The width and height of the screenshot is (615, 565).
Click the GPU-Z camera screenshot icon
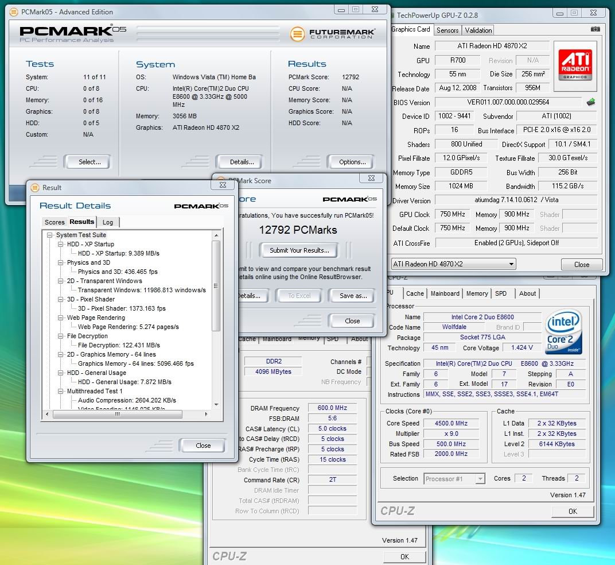click(595, 29)
